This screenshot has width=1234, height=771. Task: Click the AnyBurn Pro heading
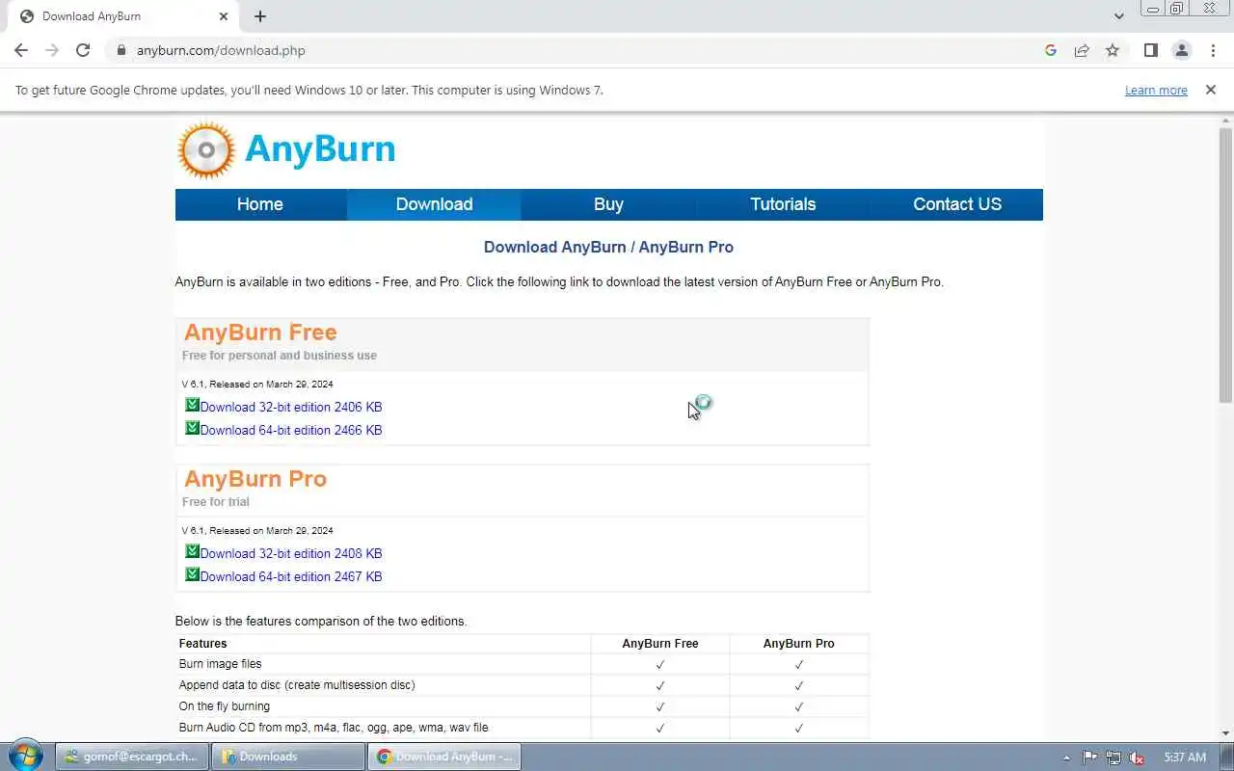(x=255, y=479)
